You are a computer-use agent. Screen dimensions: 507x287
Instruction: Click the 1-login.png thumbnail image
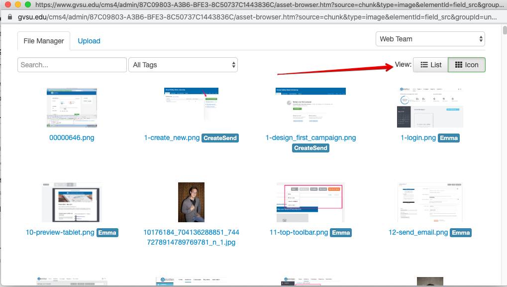pyautogui.click(x=430, y=107)
